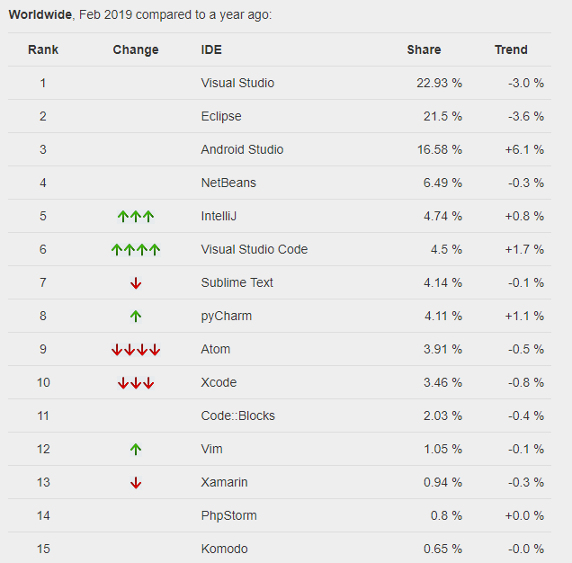Image resolution: width=572 pixels, height=563 pixels.
Task: Click the red down arrow beside Sublime Text
Action: (x=136, y=282)
